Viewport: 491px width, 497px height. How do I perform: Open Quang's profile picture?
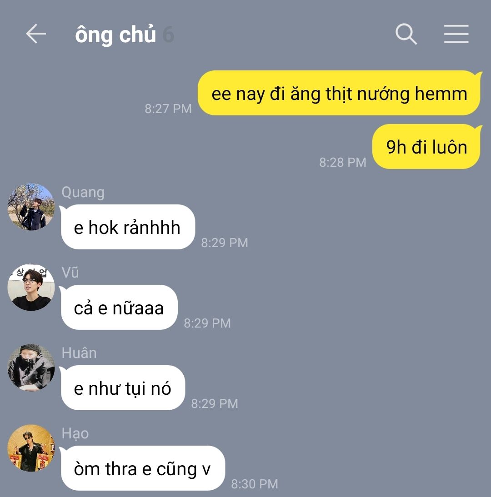31,207
